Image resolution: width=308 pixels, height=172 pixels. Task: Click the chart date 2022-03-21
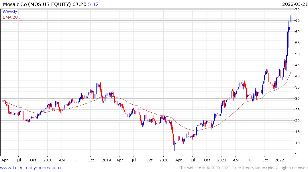tap(295, 4)
